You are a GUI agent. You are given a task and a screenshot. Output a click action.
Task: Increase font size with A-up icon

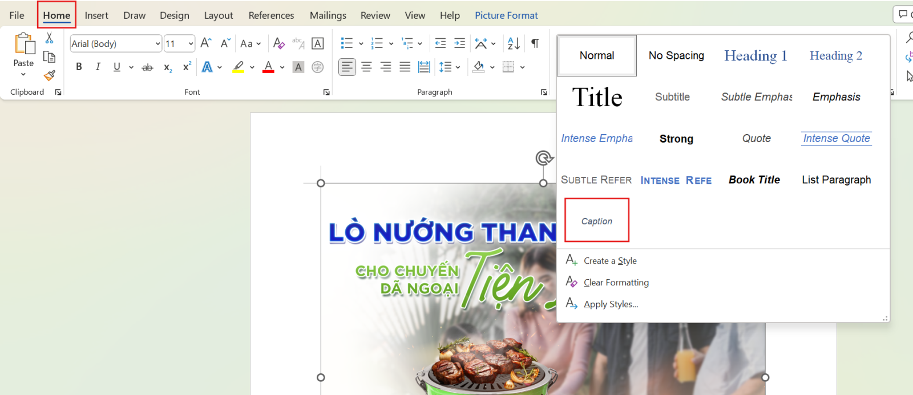pos(206,43)
